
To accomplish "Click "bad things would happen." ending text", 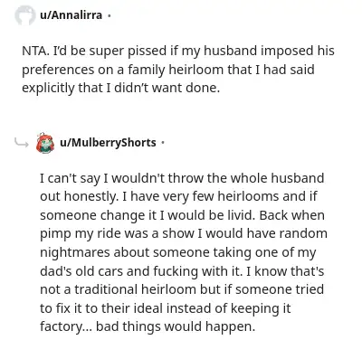I will click(x=176, y=326).
